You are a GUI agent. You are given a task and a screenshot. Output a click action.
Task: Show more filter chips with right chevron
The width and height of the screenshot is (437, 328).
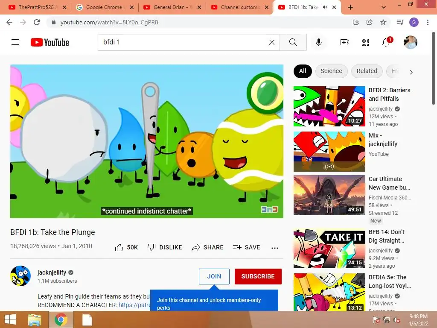pyautogui.click(x=411, y=72)
